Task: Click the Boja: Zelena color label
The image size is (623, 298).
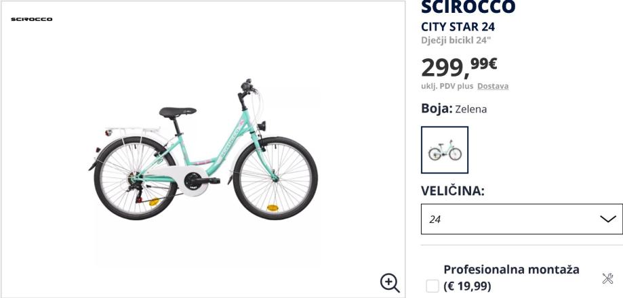Action: (x=454, y=108)
